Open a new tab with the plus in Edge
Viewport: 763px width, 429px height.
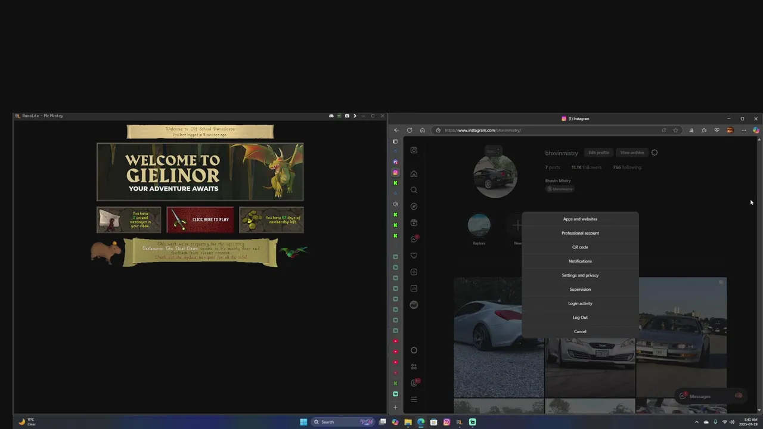[395, 408]
